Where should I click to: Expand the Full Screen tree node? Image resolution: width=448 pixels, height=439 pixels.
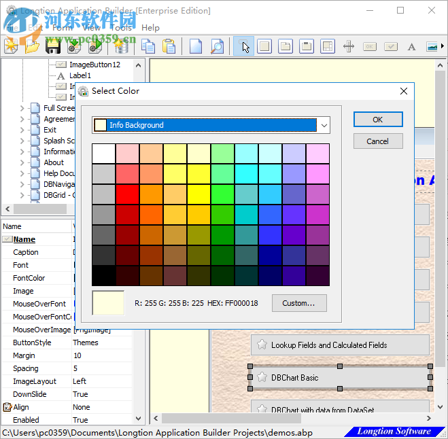point(22,108)
